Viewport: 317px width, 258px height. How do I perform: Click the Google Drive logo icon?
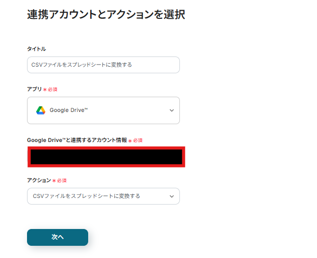tap(41, 110)
